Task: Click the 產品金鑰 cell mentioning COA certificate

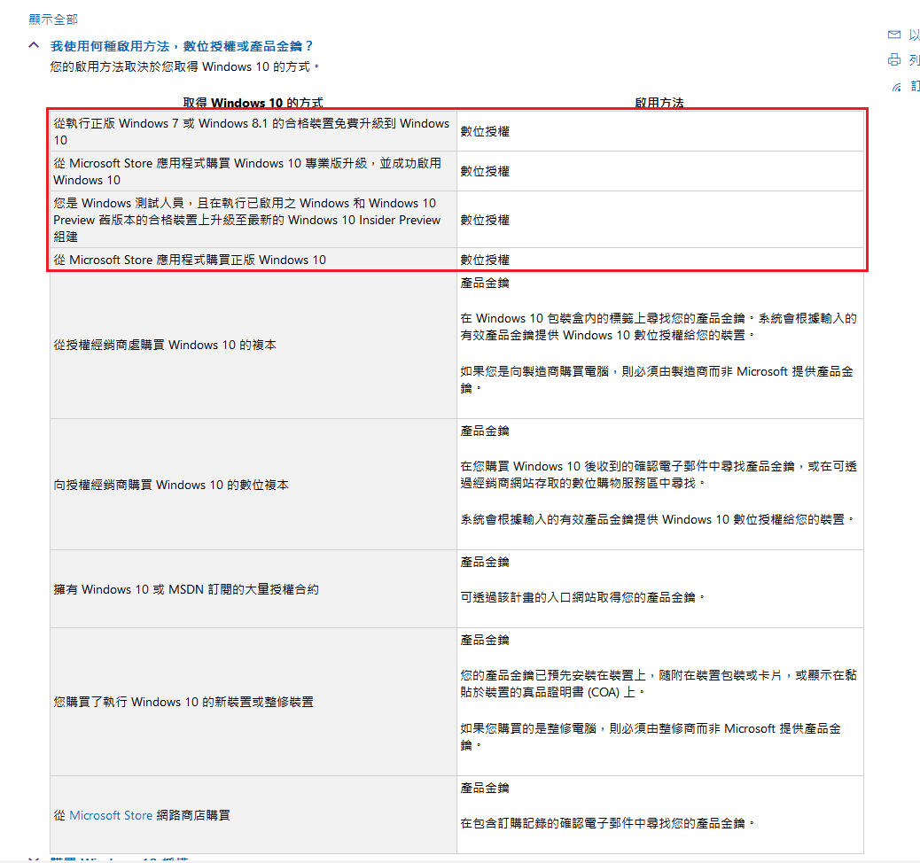Action: (659, 702)
